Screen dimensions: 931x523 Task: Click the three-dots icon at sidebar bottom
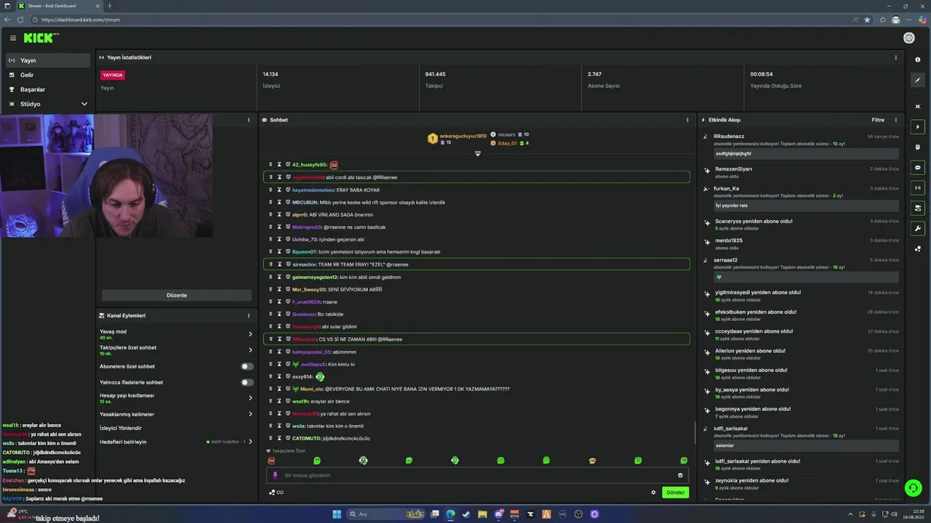(x=917, y=249)
